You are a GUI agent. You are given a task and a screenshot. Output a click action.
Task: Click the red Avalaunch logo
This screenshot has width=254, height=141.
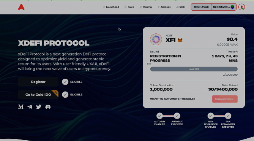(x=21, y=7)
